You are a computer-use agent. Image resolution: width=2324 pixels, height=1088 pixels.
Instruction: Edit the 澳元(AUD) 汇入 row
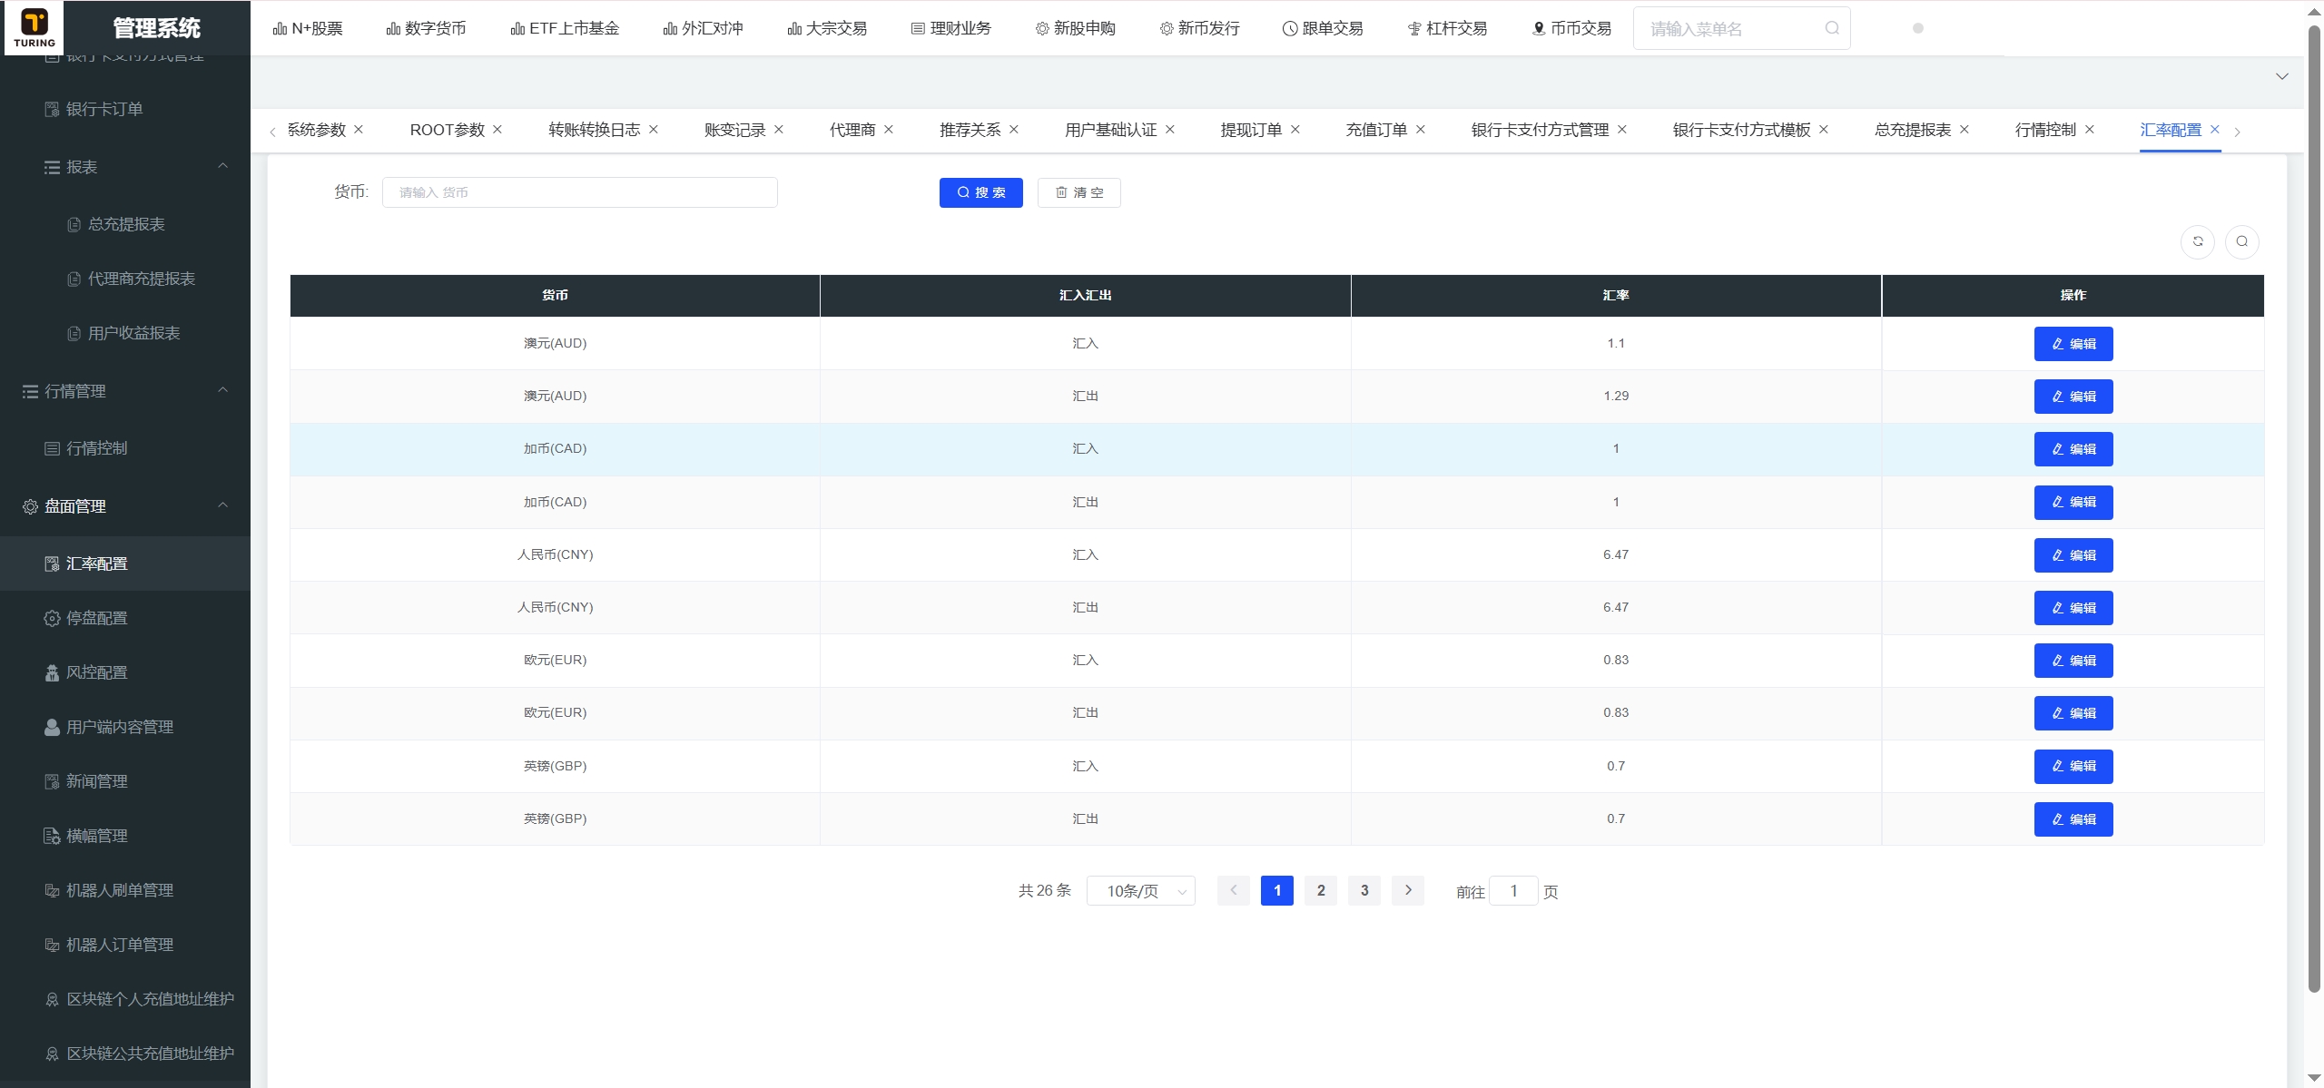coord(2073,344)
